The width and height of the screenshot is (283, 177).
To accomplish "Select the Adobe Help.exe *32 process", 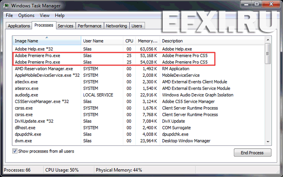I will [138, 49].
